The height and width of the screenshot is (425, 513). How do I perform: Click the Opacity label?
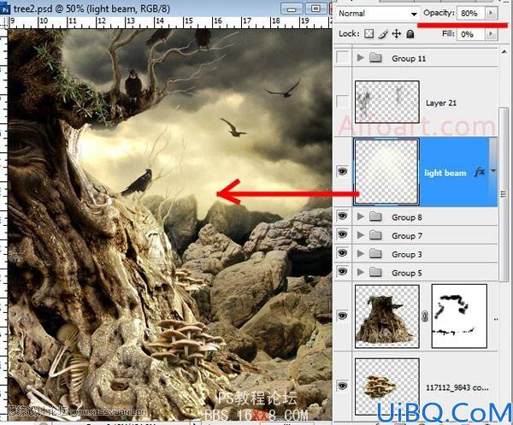coord(439,13)
